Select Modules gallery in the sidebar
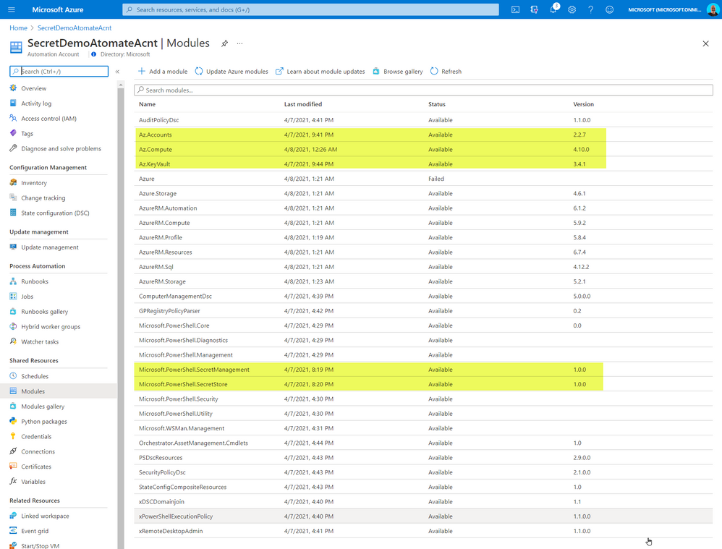This screenshot has width=722, height=549. pyautogui.click(x=43, y=407)
